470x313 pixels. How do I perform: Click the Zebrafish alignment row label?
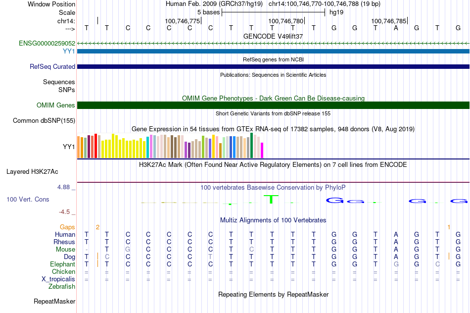(62, 287)
